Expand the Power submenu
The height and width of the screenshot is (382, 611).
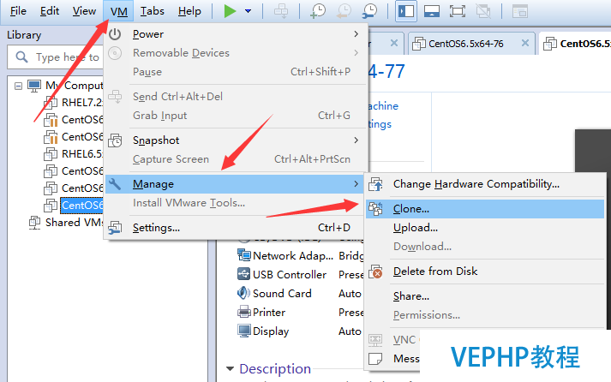click(237, 34)
